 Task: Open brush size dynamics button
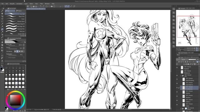tap(24, 45)
